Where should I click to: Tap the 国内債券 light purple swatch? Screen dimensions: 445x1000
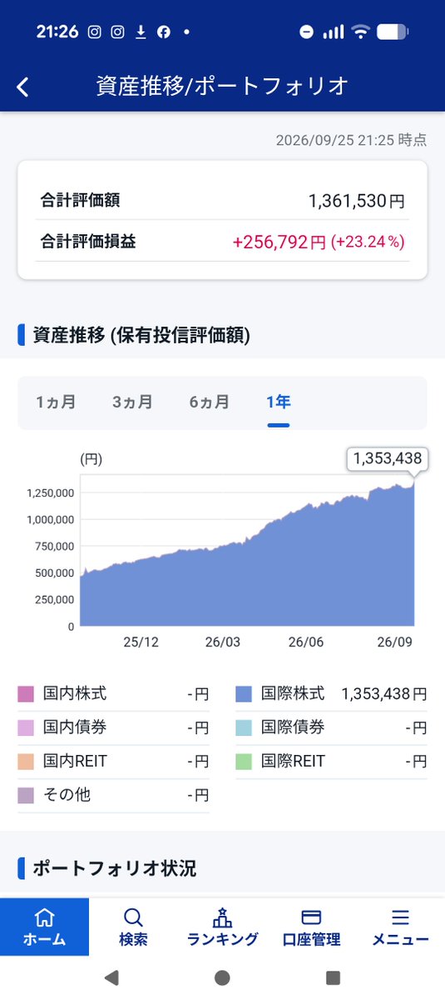pos(26,727)
